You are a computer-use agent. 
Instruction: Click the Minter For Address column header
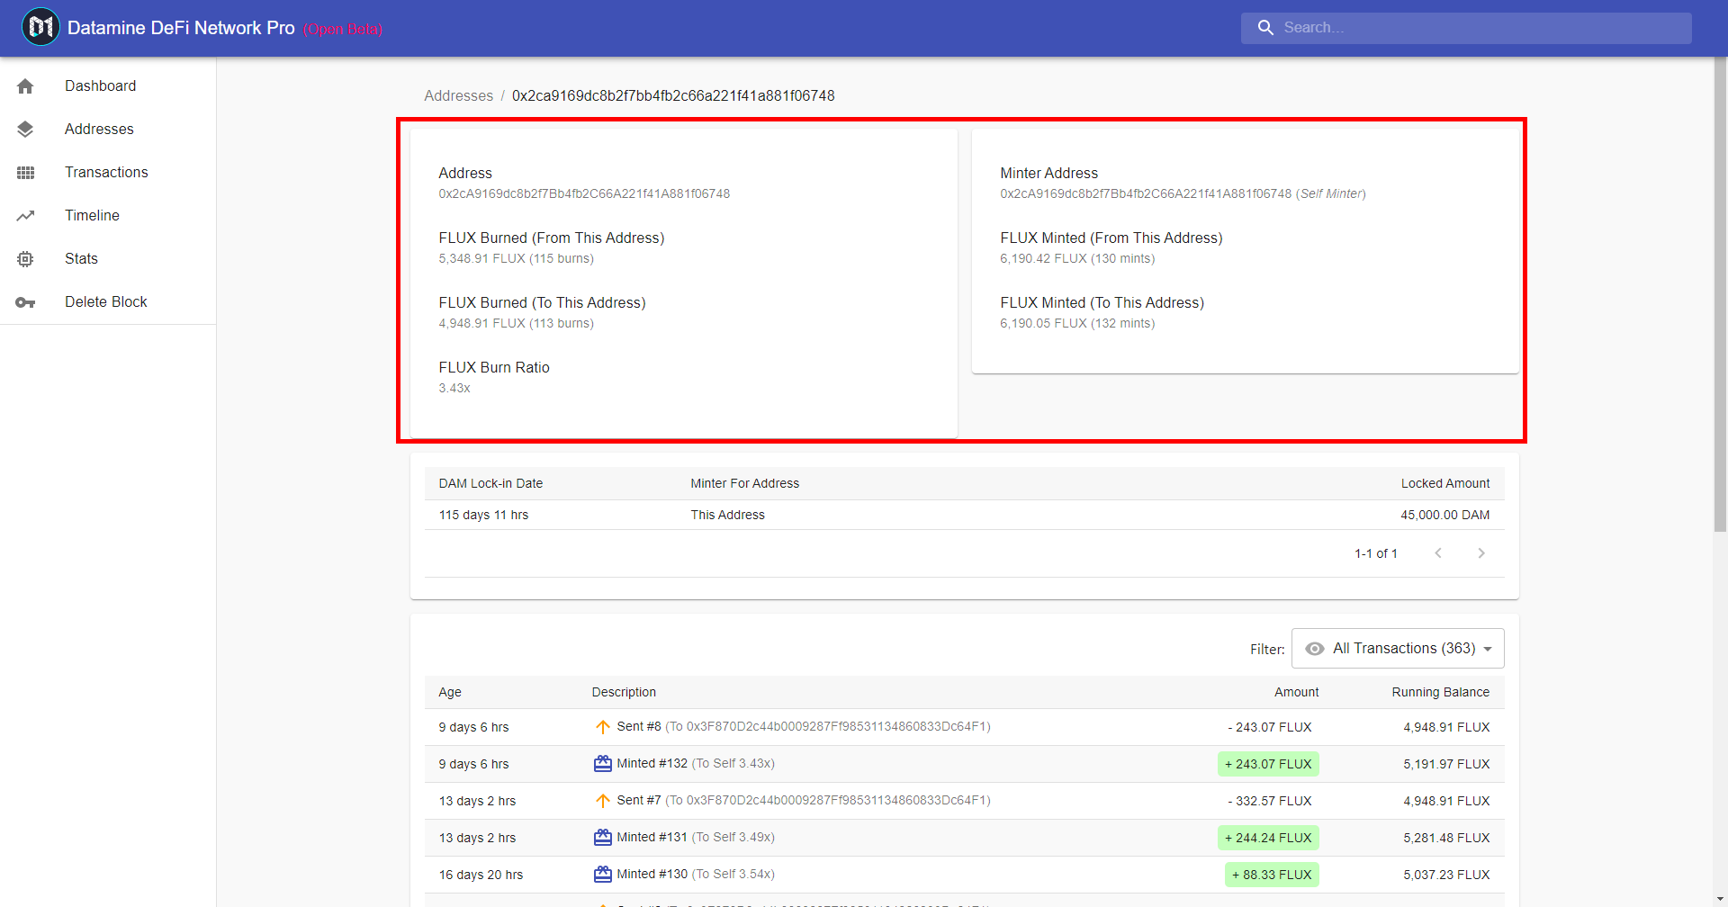click(x=745, y=484)
